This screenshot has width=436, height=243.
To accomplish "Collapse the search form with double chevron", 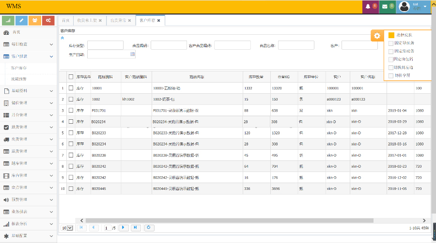I will coord(62,38).
